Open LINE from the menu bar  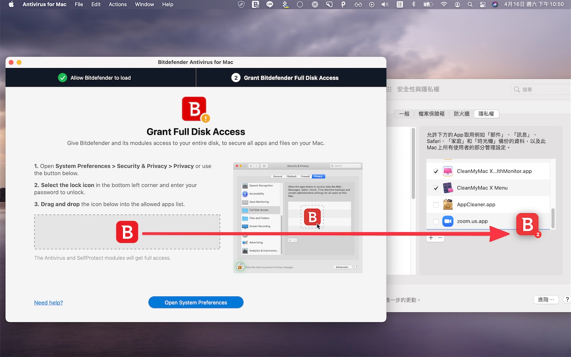tap(270, 4)
